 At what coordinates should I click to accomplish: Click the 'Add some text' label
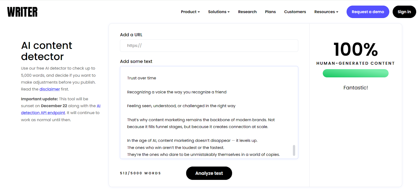pos(136,61)
